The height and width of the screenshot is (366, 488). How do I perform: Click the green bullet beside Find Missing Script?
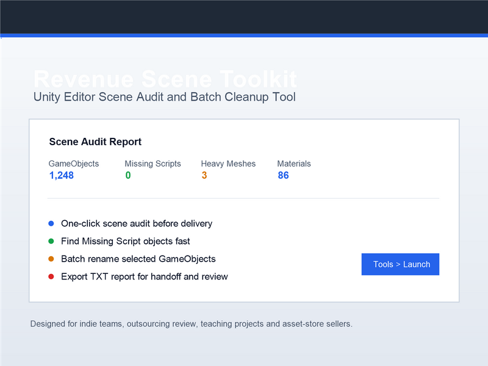click(x=51, y=241)
